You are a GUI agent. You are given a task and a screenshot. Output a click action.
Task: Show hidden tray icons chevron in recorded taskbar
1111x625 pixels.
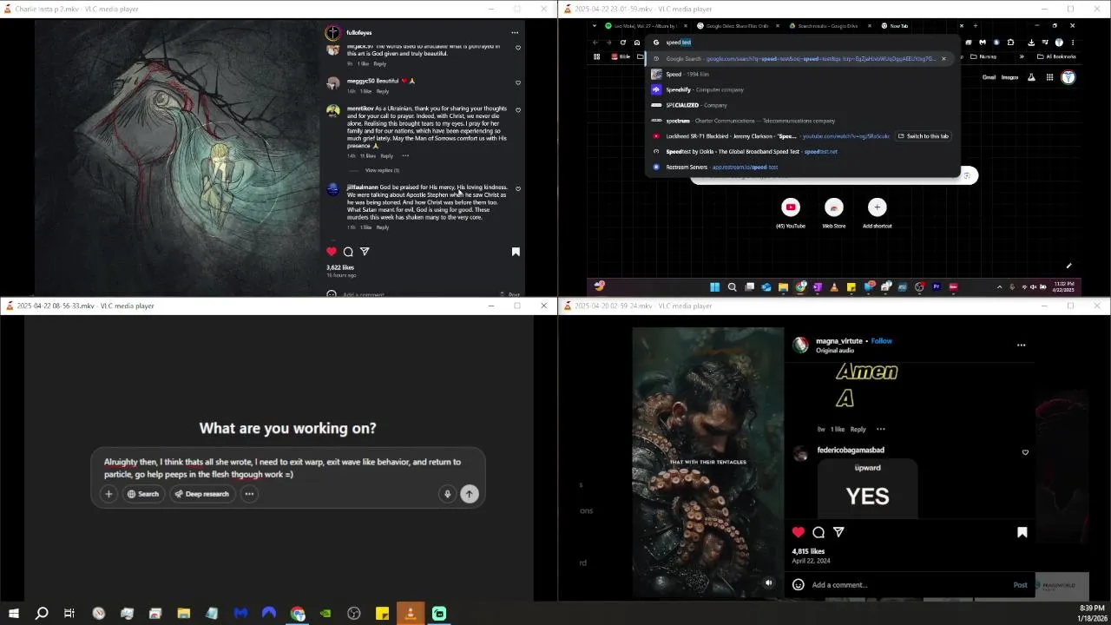(999, 286)
